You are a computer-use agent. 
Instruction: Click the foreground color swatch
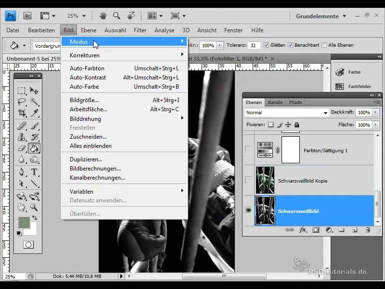[x=24, y=223]
